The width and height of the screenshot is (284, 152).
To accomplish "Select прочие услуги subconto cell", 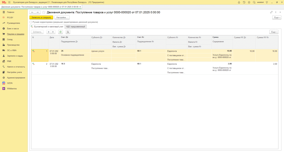I will [101, 51].
